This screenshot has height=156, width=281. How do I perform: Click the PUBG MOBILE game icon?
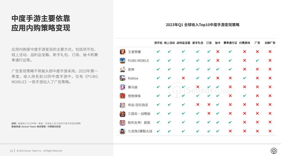(123, 60)
